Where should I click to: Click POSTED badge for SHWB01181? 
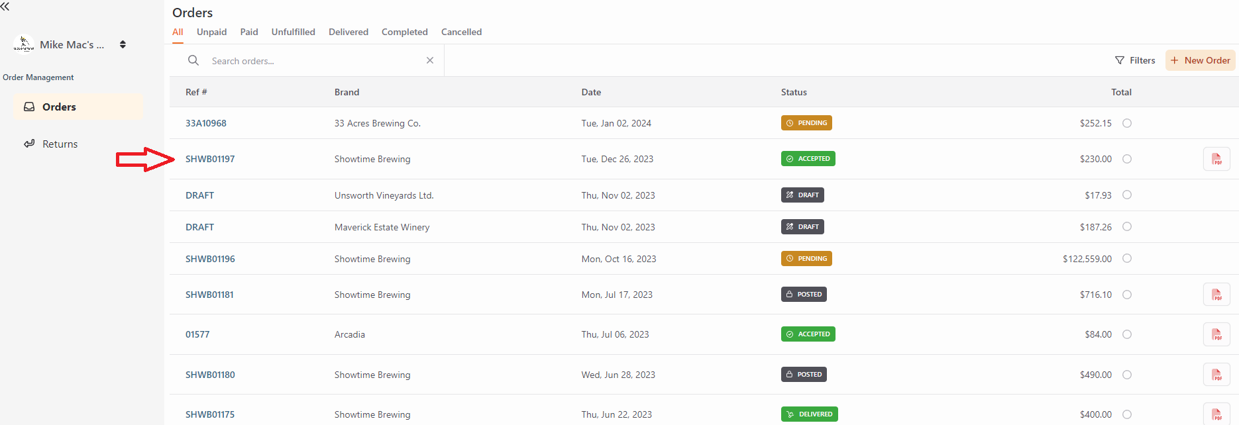(804, 295)
